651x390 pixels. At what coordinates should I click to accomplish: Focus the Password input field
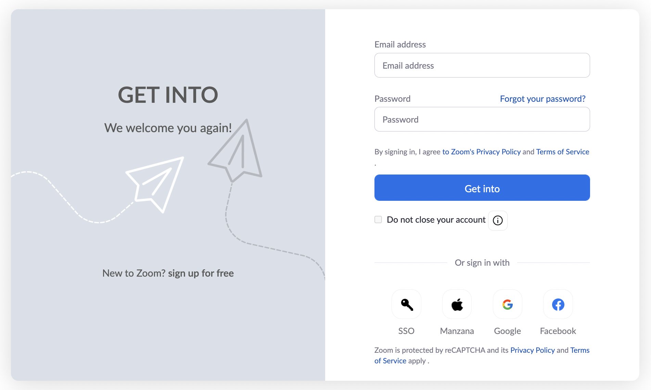(x=482, y=119)
